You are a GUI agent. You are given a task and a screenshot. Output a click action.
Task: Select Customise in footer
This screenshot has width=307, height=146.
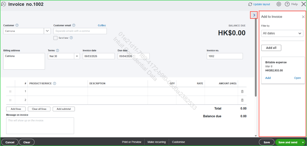pyautogui.click(x=178, y=142)
